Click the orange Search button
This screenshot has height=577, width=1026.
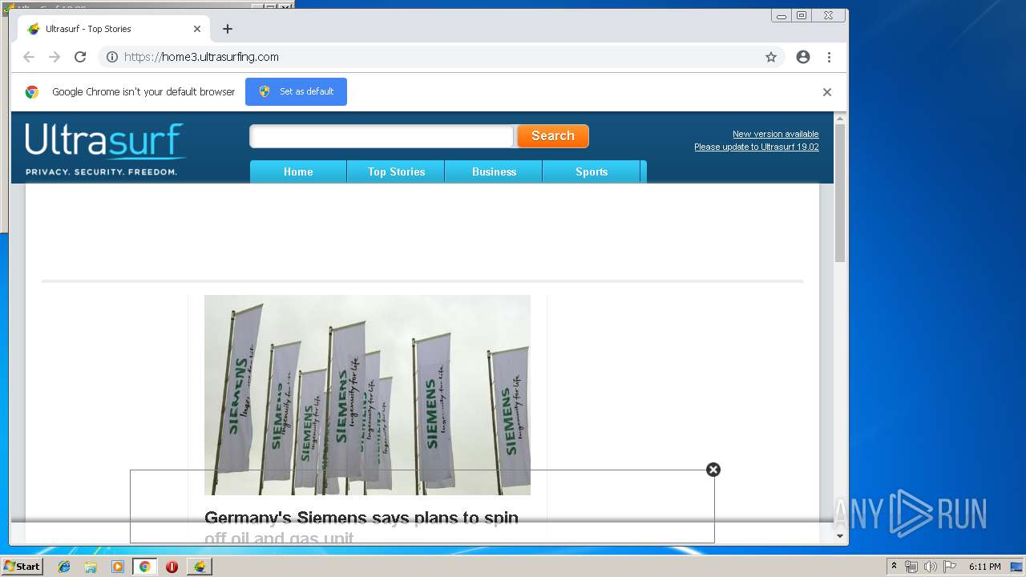pos(553,136)
